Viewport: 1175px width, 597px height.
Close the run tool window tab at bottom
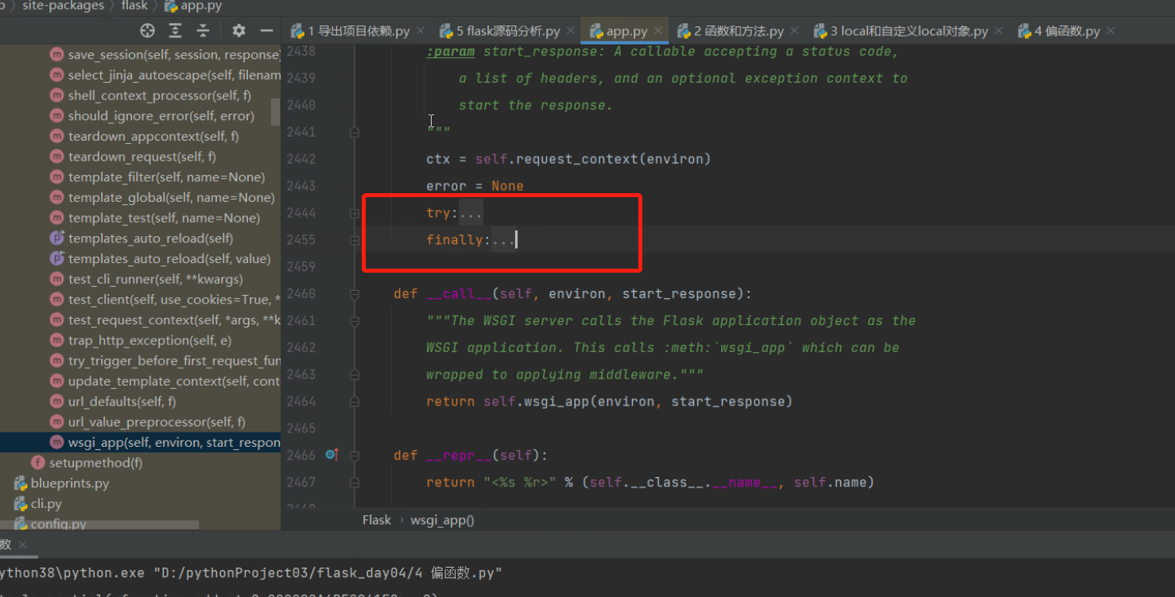point(22,545)
